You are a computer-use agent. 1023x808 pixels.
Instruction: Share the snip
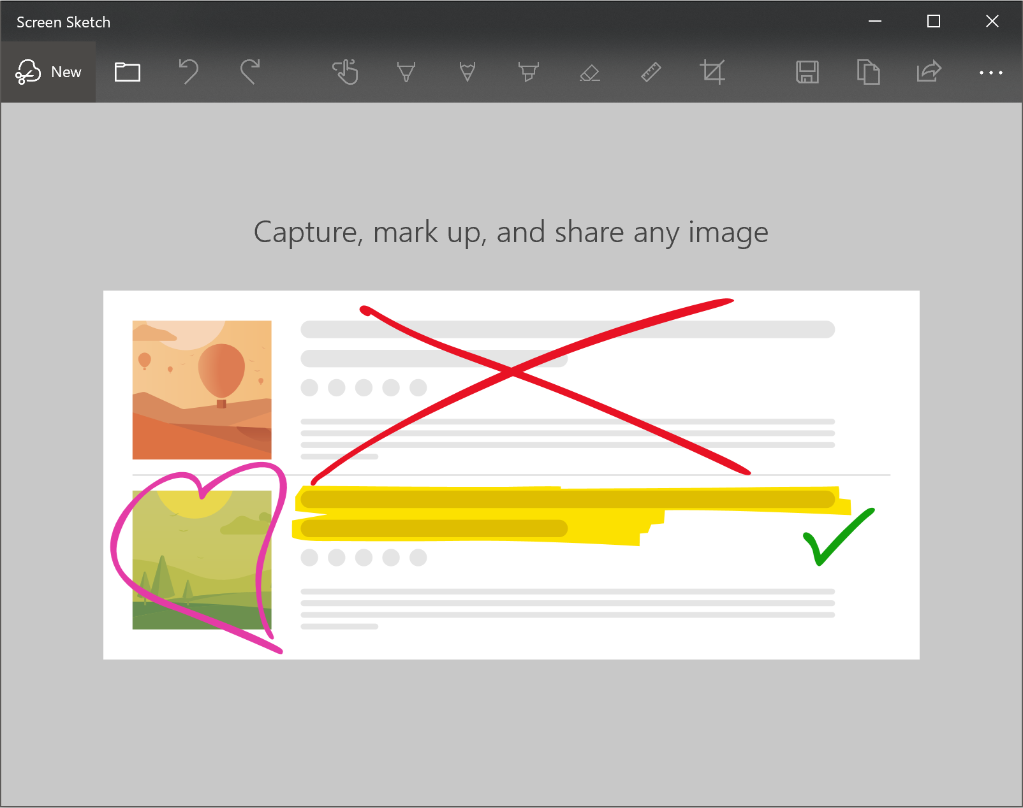pos(930,72)
